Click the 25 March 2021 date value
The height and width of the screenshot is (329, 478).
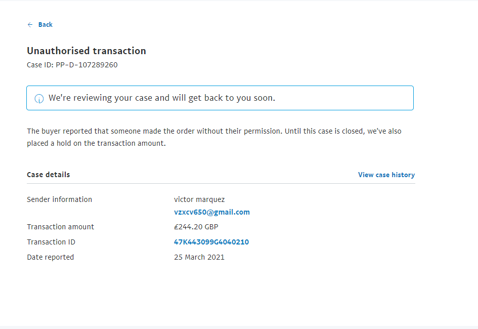[199, 257]
